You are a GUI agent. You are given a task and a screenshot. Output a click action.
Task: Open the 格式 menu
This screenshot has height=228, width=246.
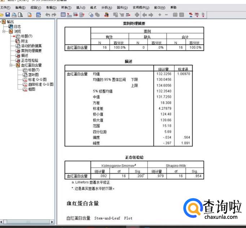coord(93,8)
